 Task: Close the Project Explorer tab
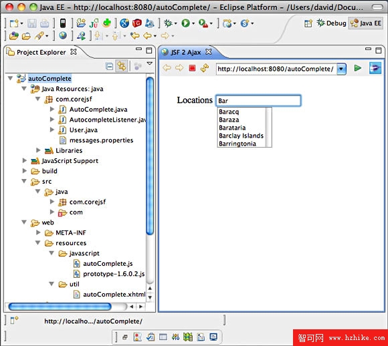click(73, 52)
